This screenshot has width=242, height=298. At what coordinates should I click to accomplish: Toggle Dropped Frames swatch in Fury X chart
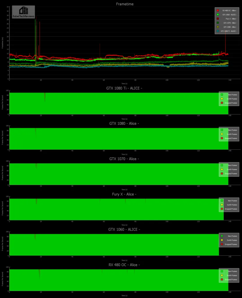tap(222, 209)
